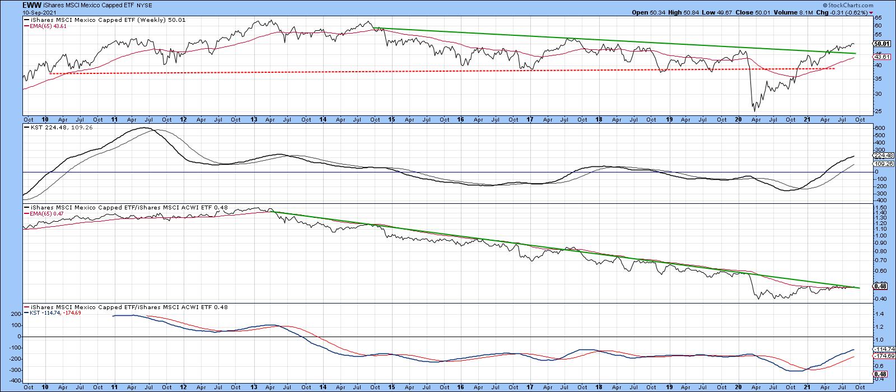The width and height of the screenshot is (896, 392).
Task: Click the 109.26 KST signal tag
Action: click(x=882, y=165)
